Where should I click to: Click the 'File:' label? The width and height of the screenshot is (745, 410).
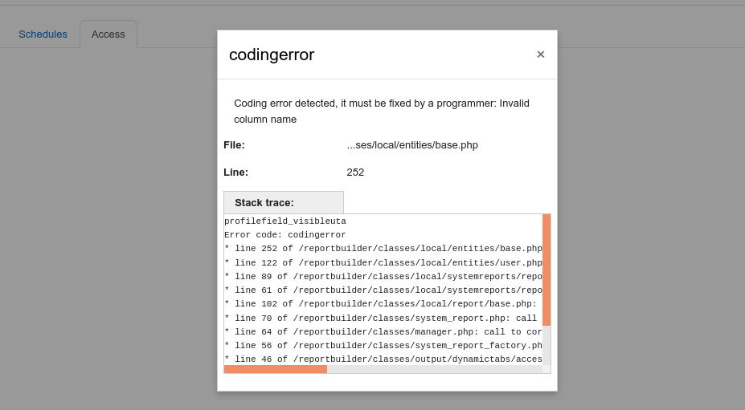pyautogui.click(x=234, y=145)
